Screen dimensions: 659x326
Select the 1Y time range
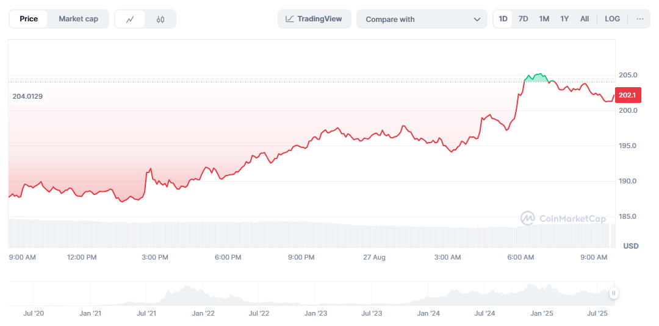coord(564,19)
